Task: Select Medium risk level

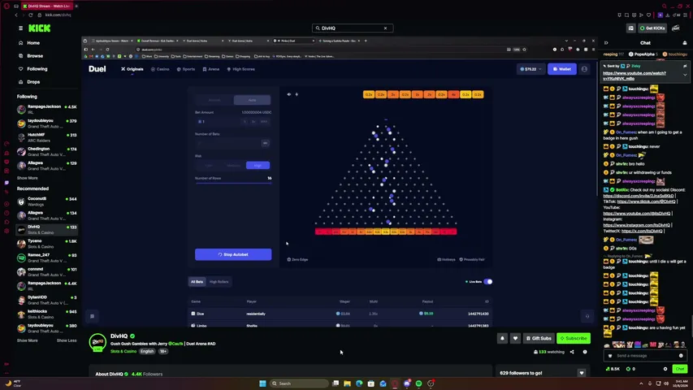Action: click(x=233, y=166)
